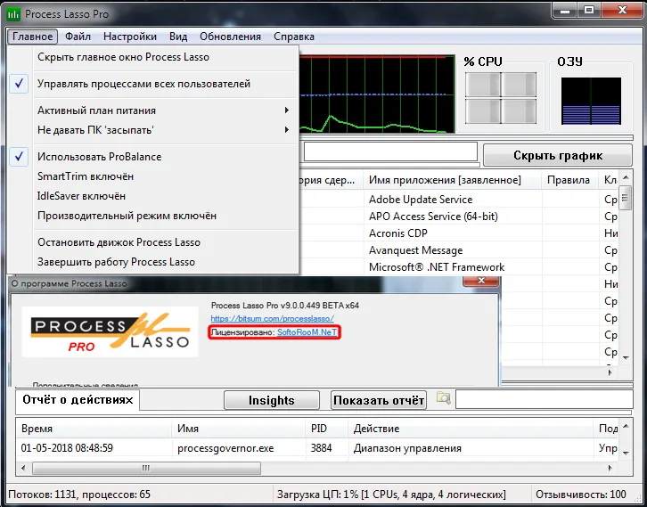Toggle Использовать ProBalance option
Screen dimensions: 647x507
click(x=153, y=157)
